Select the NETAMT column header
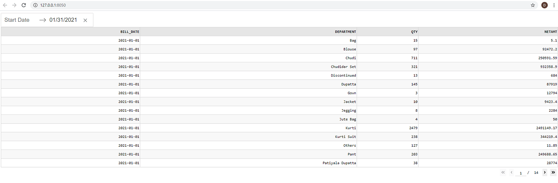The image size is (558, 183). point(551,31)
